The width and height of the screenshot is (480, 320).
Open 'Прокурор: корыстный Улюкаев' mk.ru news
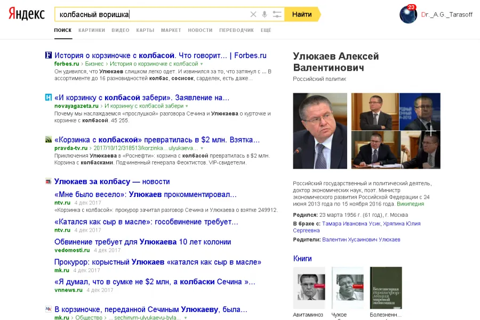tap(158, 262)
